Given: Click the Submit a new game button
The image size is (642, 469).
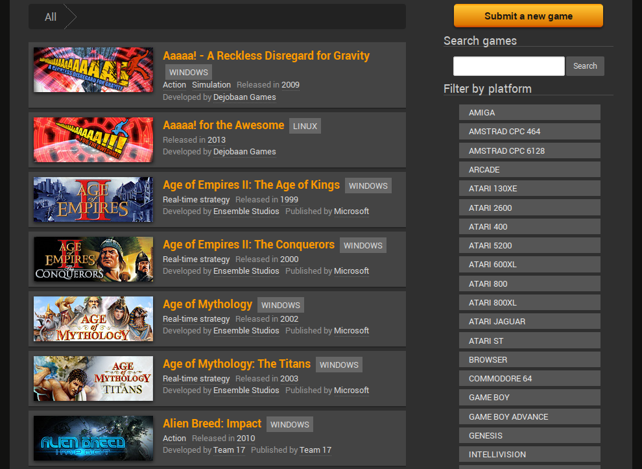Looking at the screenshot, I should click(x=528, y=16).
